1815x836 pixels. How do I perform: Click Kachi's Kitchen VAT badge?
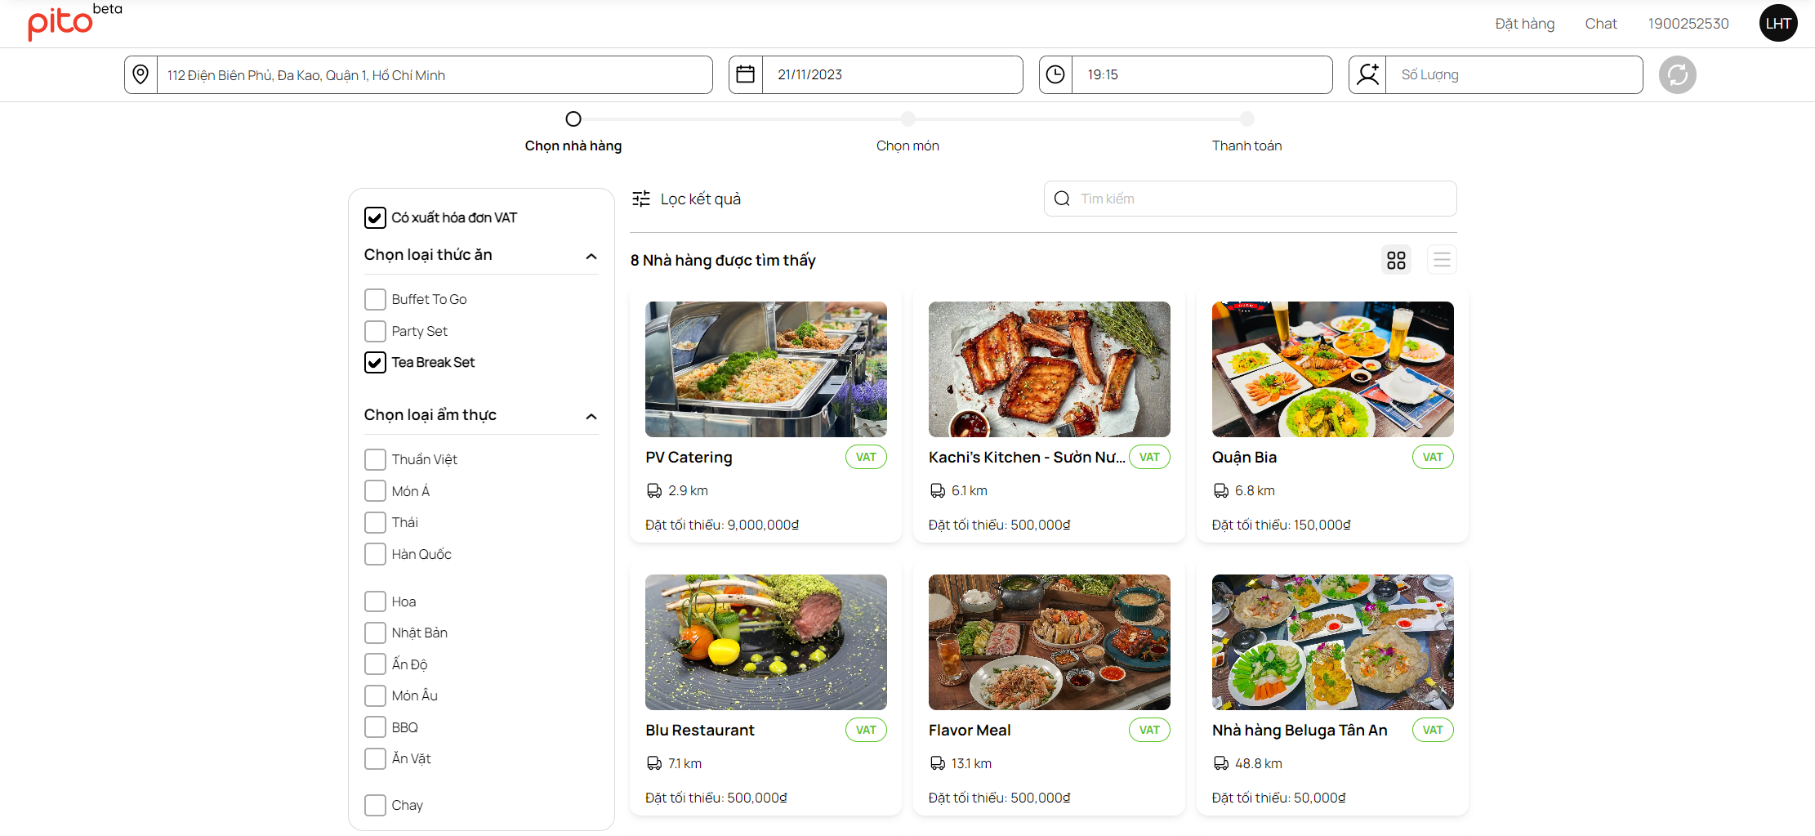[x=1149, y=457]
